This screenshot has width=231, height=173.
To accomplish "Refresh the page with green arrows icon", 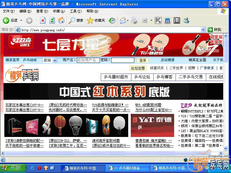I will (52, 20).
